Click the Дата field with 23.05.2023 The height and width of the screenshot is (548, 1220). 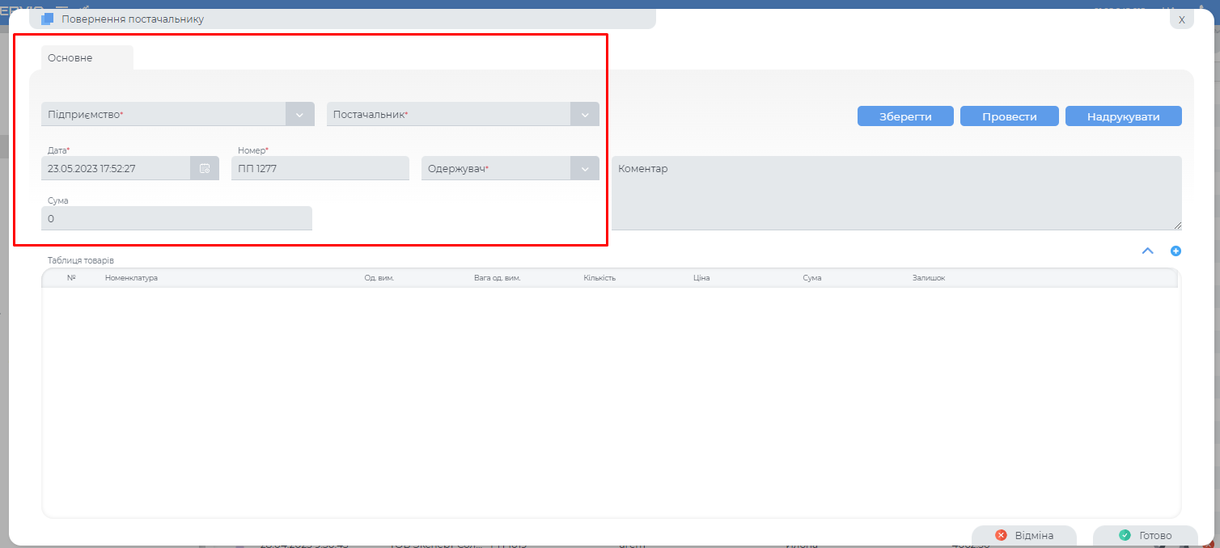click(115, 169)
